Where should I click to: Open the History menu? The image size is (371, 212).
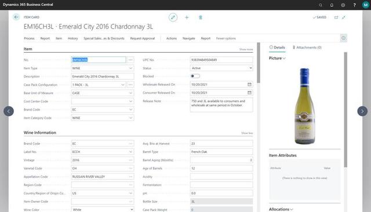point(72,38)
